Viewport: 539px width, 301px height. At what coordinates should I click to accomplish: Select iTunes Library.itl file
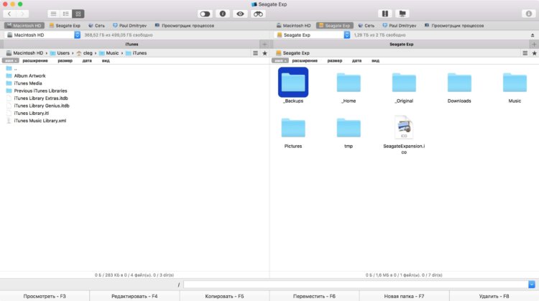[27, 113]
